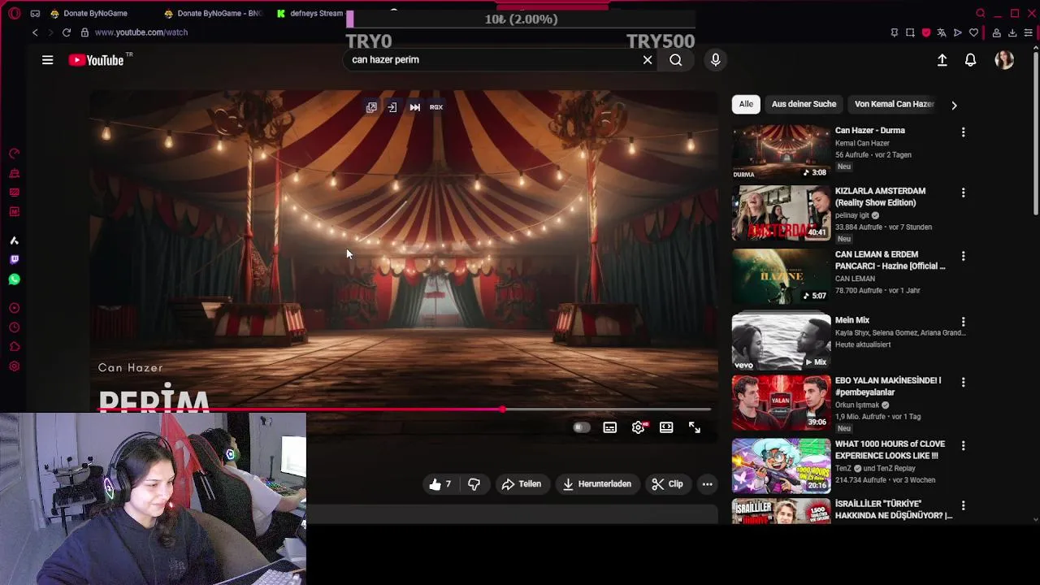Run the search with magnifier icon

pos(676,60)
